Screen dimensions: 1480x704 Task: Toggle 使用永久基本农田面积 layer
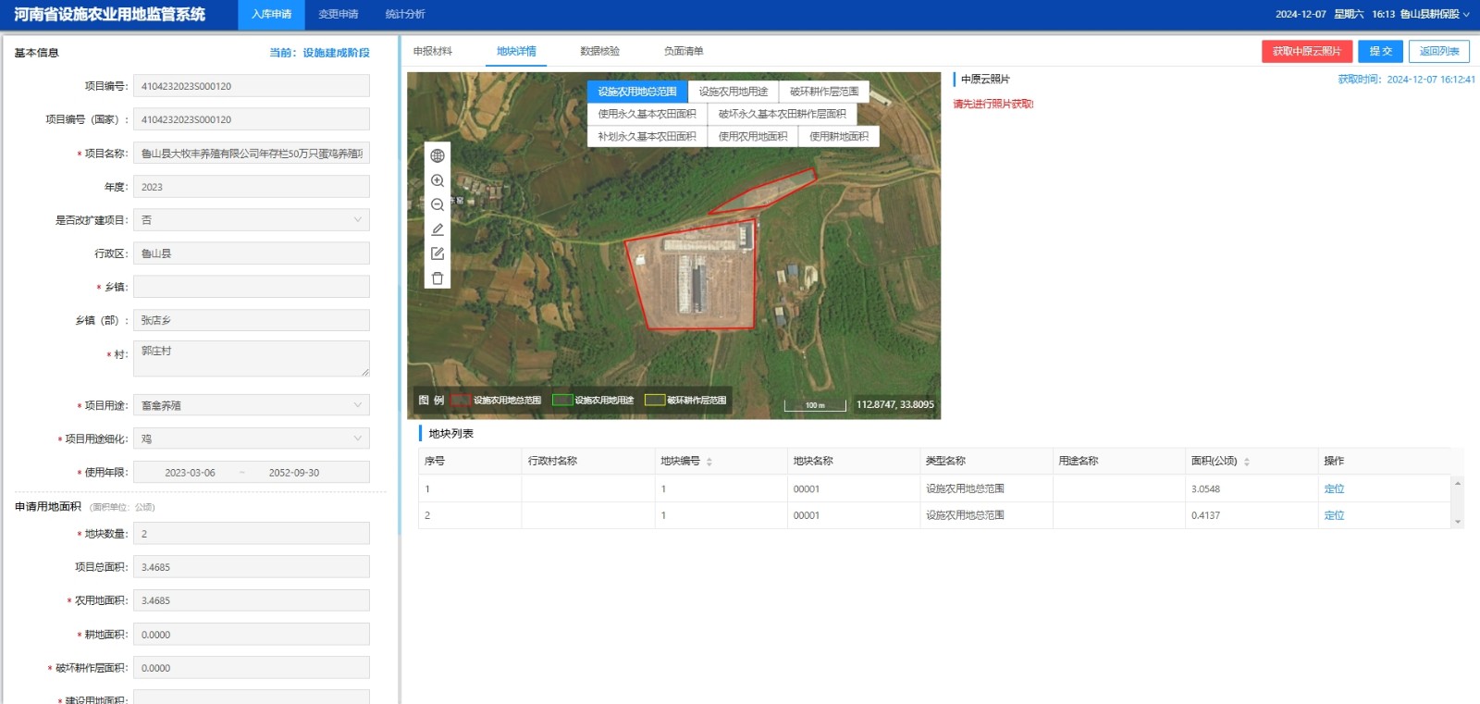click(x=647, y=114)
